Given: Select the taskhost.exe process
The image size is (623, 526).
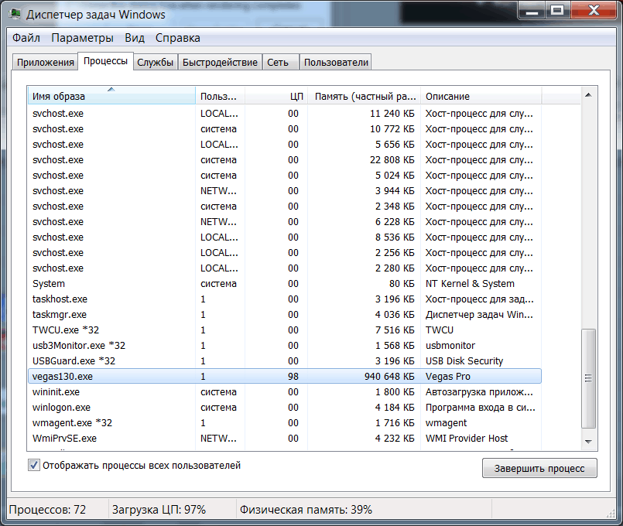Looking at the screenshot, I should coord(285,299).
